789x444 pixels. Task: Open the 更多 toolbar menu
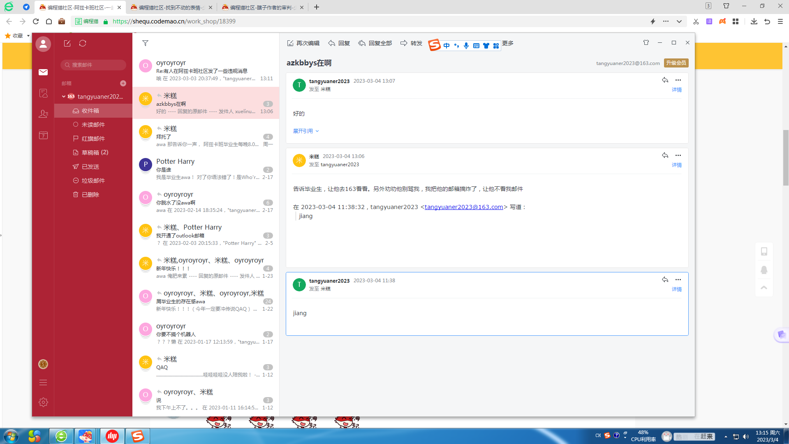[x=508, y=43]
